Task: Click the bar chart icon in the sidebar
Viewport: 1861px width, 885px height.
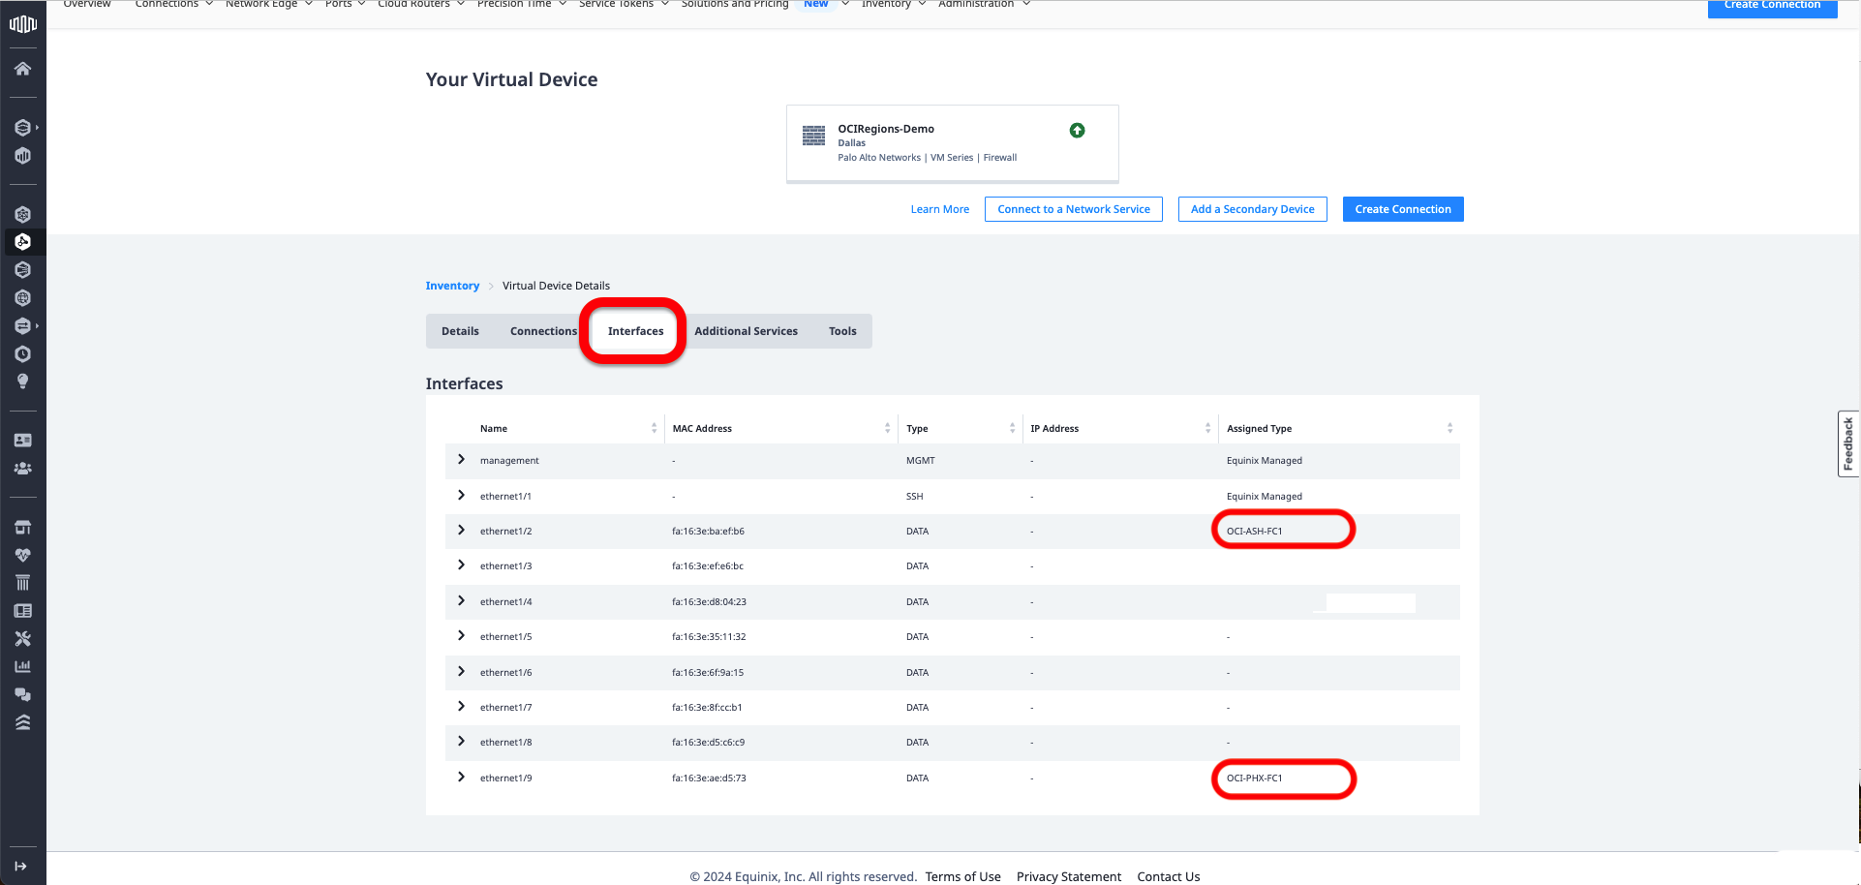Action: tap(22, 666)
